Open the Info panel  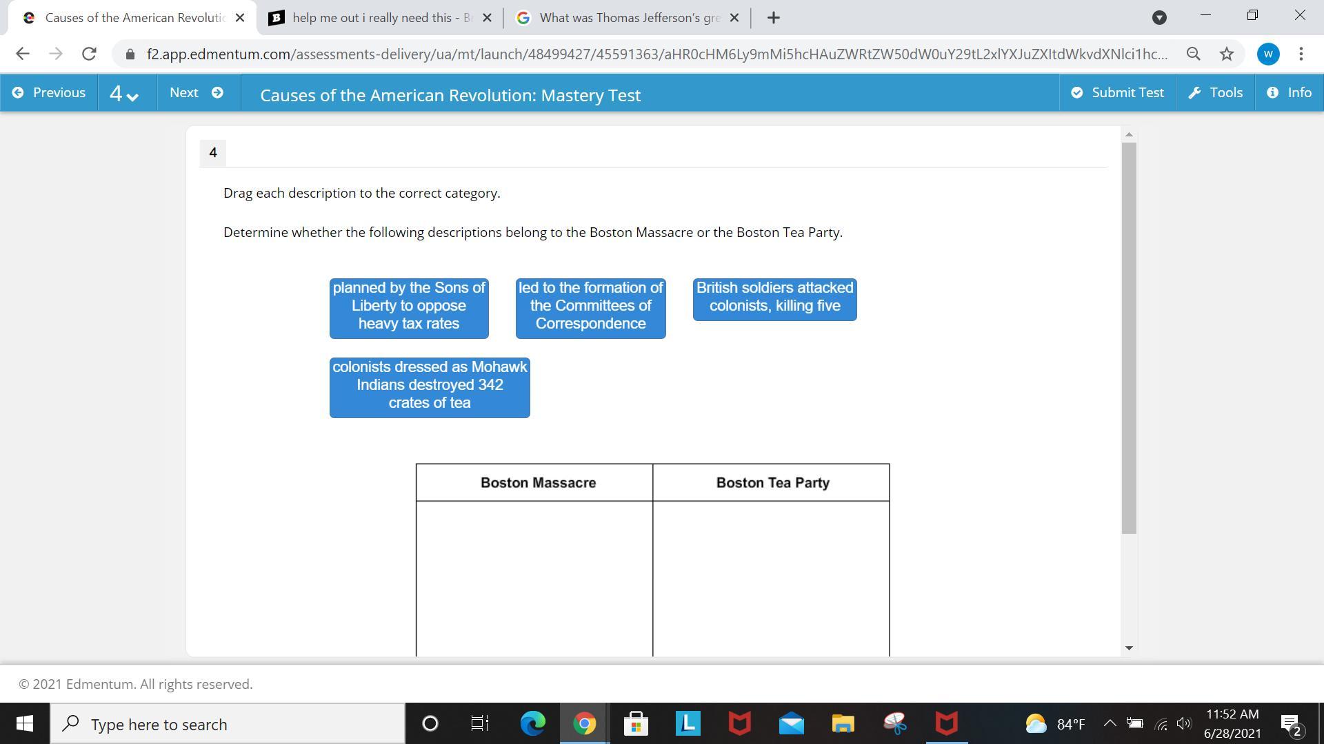tap(1289, 92)
